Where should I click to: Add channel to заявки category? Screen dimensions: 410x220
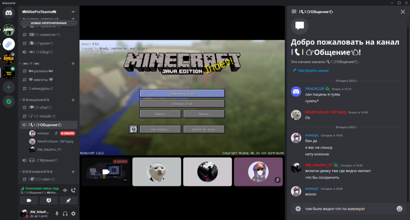point(73,172)
